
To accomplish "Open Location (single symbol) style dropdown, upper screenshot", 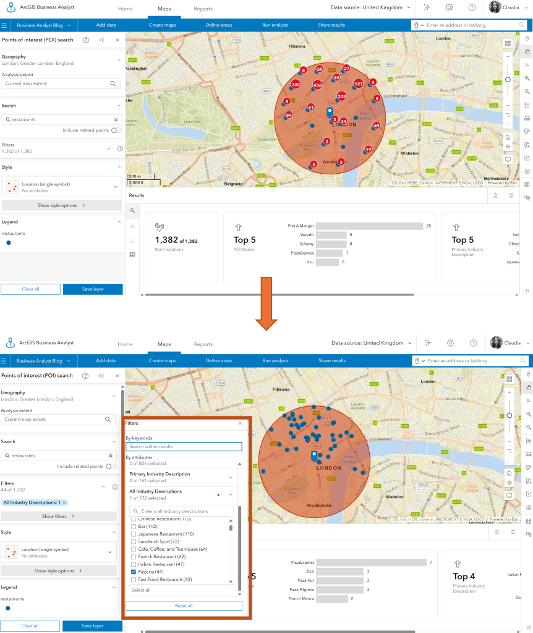I will [x=115, y=187].
